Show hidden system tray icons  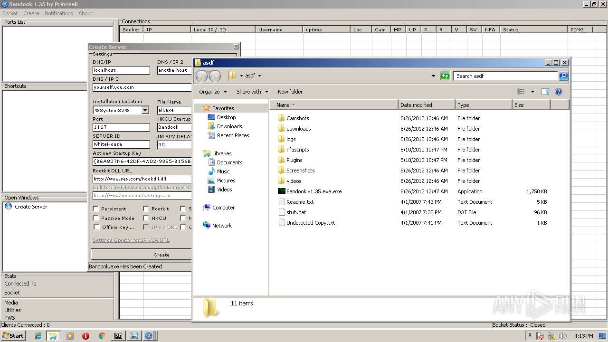tap(530, 336)
